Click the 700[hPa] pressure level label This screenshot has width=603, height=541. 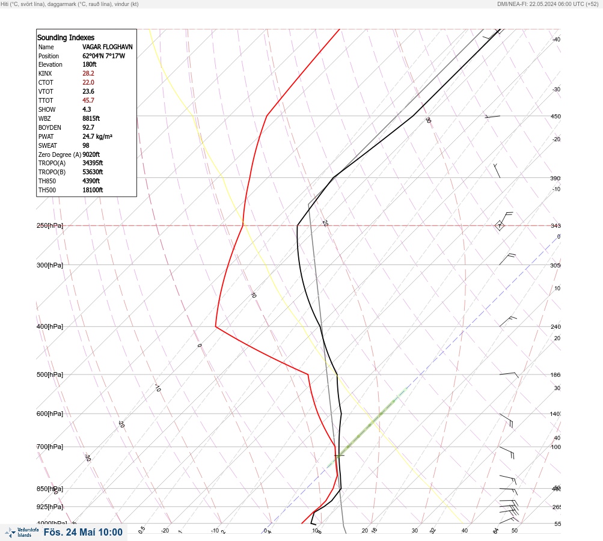(50, 447)
